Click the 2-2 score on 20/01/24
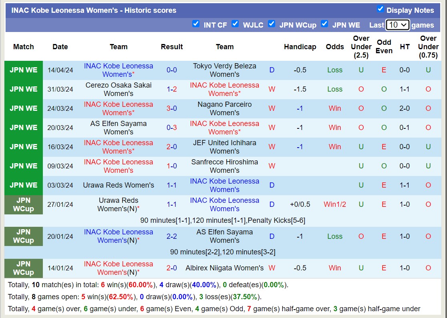Screen dimensions: 447x318 tap(172, 236)
